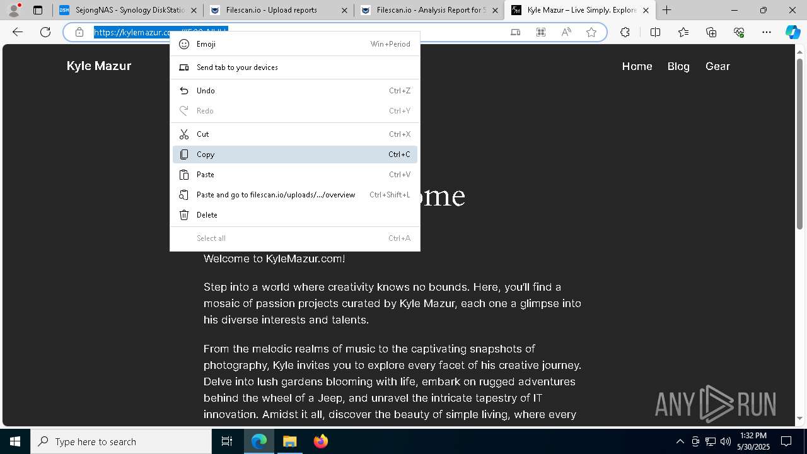Open Browser essentials heart icon
Image resolution: width=807 pixels, height=454 pixels.
(739, 32)
